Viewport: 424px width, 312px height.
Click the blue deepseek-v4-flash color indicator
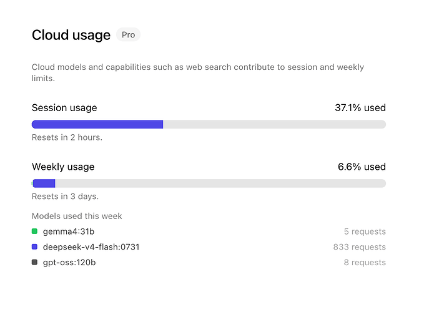tap(34, 246)
